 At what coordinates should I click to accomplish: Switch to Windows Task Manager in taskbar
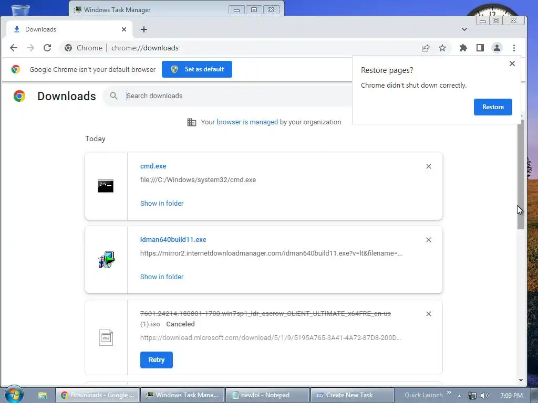point(182,395)
